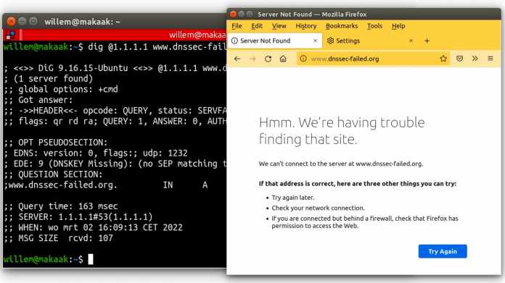Reload the page in Firefox
The image size is (505, 283).
[268, 59]
